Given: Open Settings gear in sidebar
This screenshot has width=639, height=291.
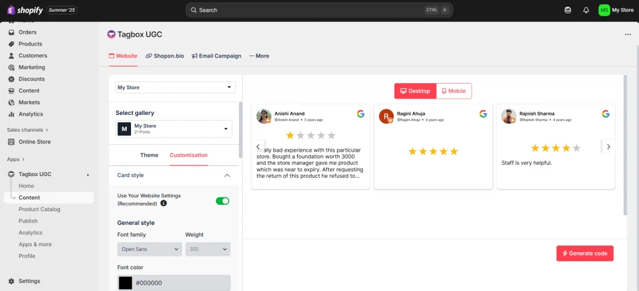Looking at the screenshot, I should (11, 281).
